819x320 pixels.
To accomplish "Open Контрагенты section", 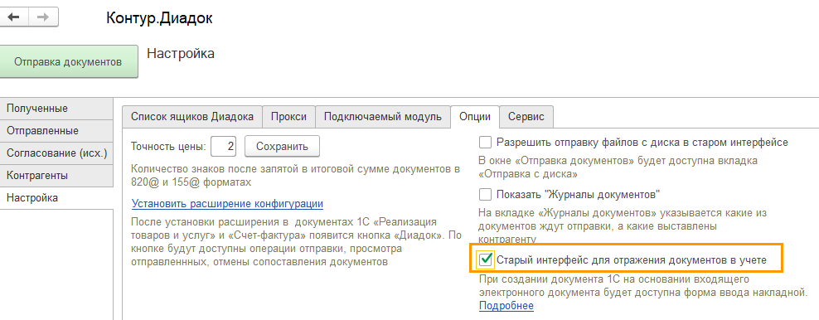I will pos(56,176).
